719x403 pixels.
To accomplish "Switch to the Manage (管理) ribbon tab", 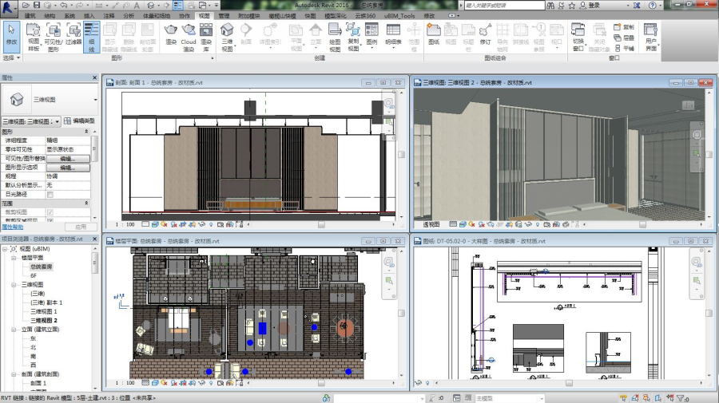I will coord(224,16).
